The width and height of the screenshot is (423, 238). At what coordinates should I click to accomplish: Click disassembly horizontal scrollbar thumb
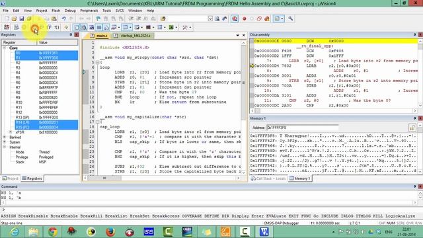pyautogui.click(x=257, y=110)
